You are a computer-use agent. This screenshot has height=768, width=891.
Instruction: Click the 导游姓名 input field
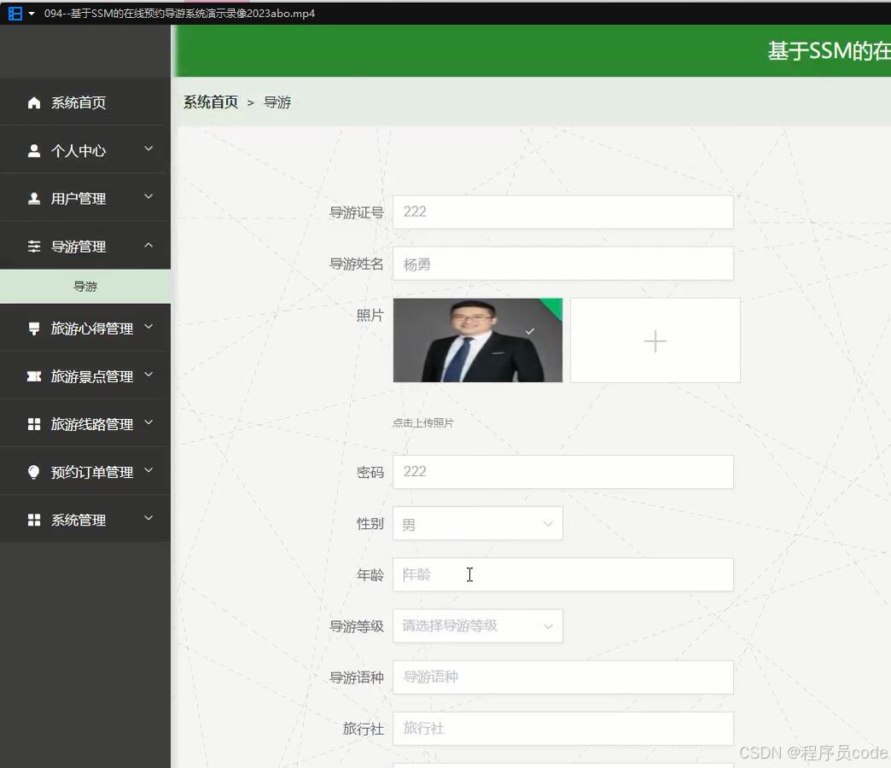[563, 264]
